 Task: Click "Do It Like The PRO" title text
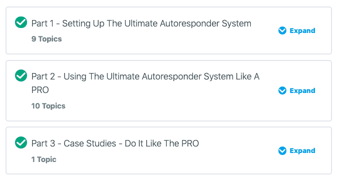pyautogui.click(x=162, y=143)
